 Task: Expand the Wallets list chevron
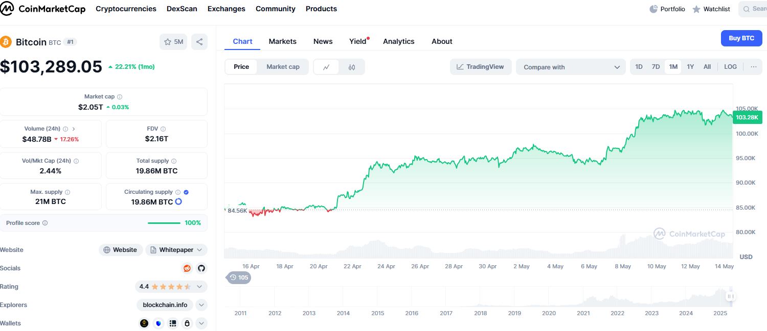201,323
